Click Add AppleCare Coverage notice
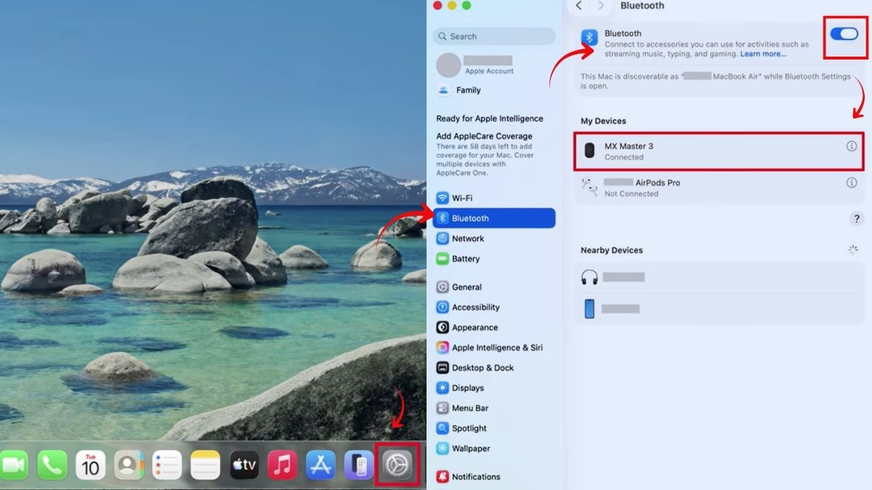872x490 pixels. (485, 155)
